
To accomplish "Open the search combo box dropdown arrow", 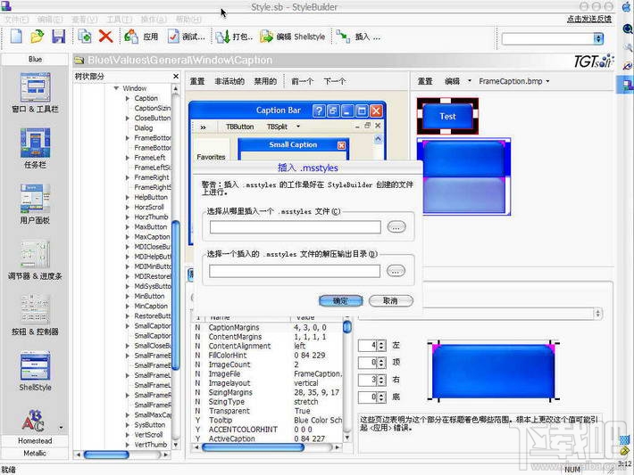I will 598,38.
